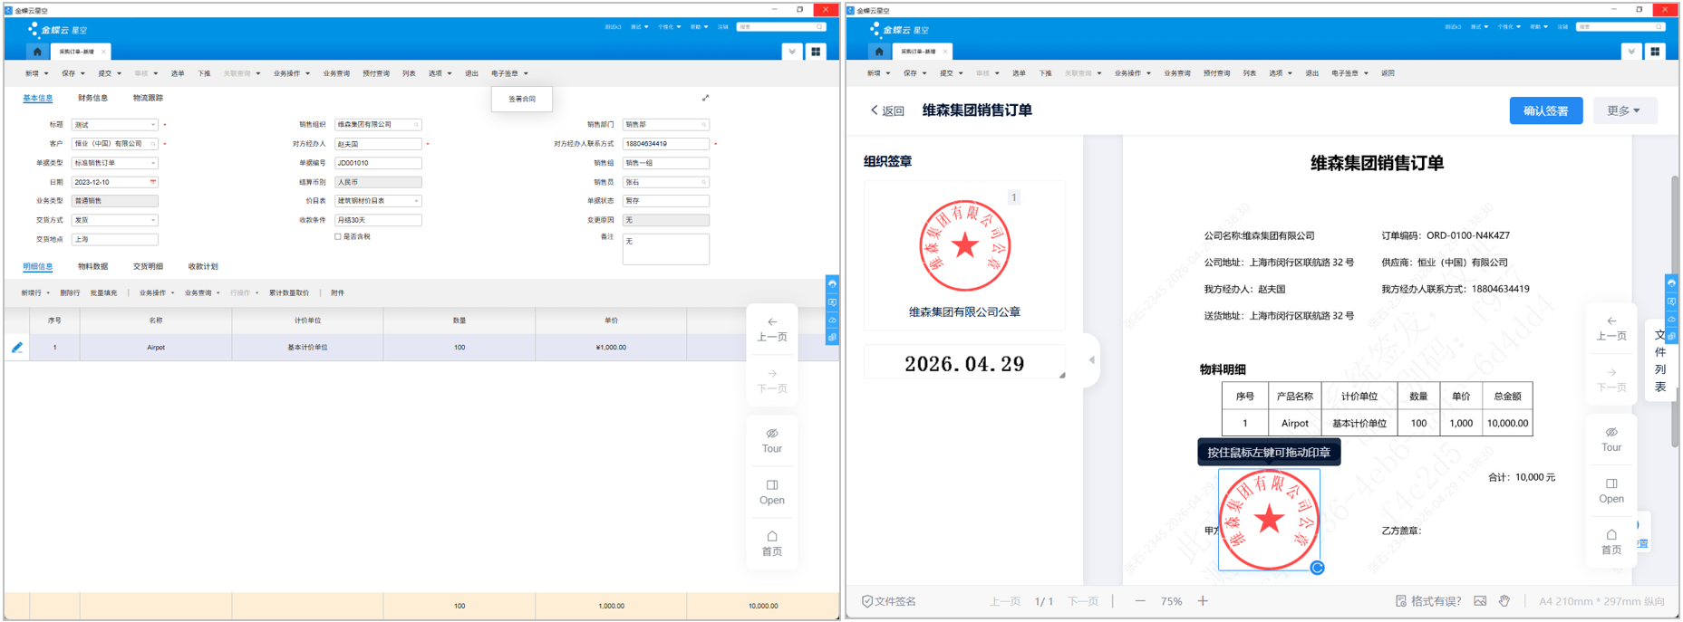Switch to the 财务信息 tab

pos(92,98)
